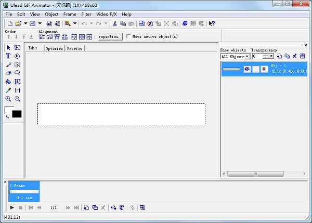Viewport: 312px width, 223px height.
Task: Click the Paste clipboard icon
Action: coord(132,23)
